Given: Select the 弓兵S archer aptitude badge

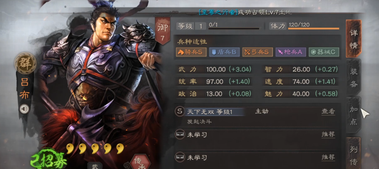Looking at the screenshot, I should [x=257, y=52].
